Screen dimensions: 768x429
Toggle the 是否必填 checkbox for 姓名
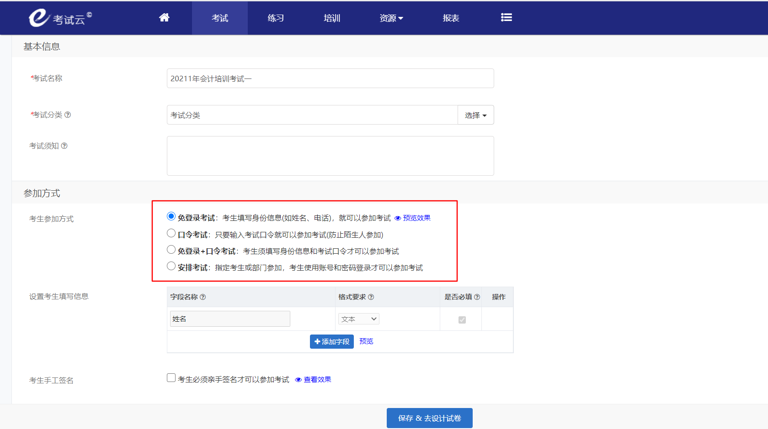point(462,319)
